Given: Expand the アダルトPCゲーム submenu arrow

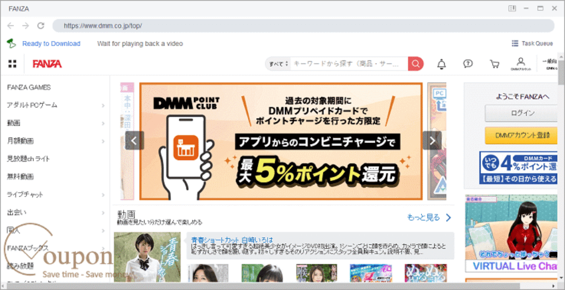Looking at the screenshot, I should pos(103,106).
